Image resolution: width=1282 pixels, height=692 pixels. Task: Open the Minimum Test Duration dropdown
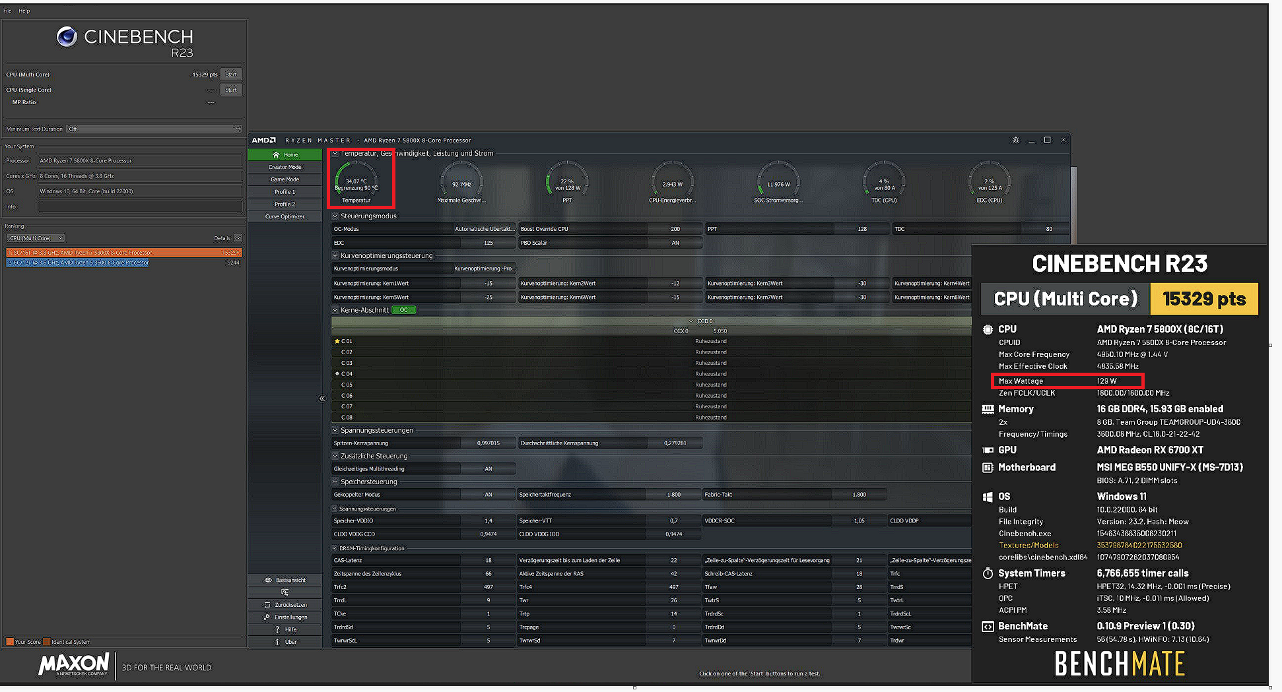[x=154, y=129]
